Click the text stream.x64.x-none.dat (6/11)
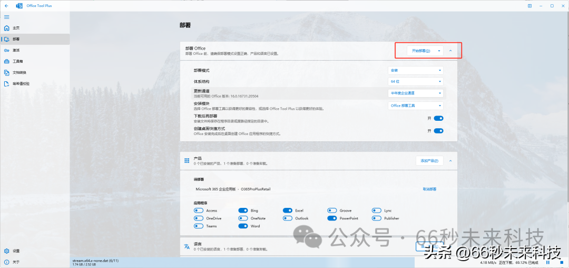Viewport: 569px width, 268px height. click(95, 261)
